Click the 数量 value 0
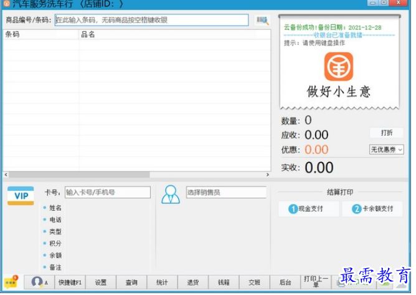This screenshot has width=416, height=295. 308,120
